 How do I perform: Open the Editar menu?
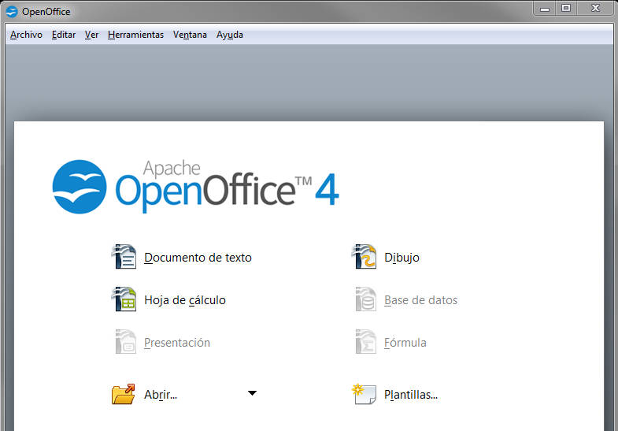click(x=64, y=35)
